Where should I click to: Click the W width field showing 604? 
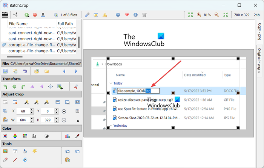(23, 120)
